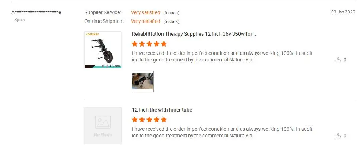Like the 12 inch tire review
Screen dimensions: 360x149
(338, 136)
